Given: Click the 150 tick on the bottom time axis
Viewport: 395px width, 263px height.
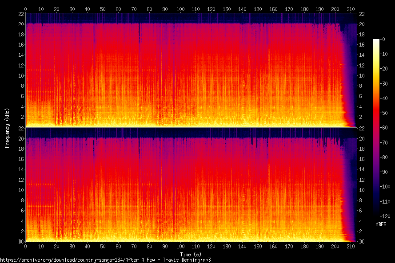Looking at the screenshot, I should tap(257, 247).
